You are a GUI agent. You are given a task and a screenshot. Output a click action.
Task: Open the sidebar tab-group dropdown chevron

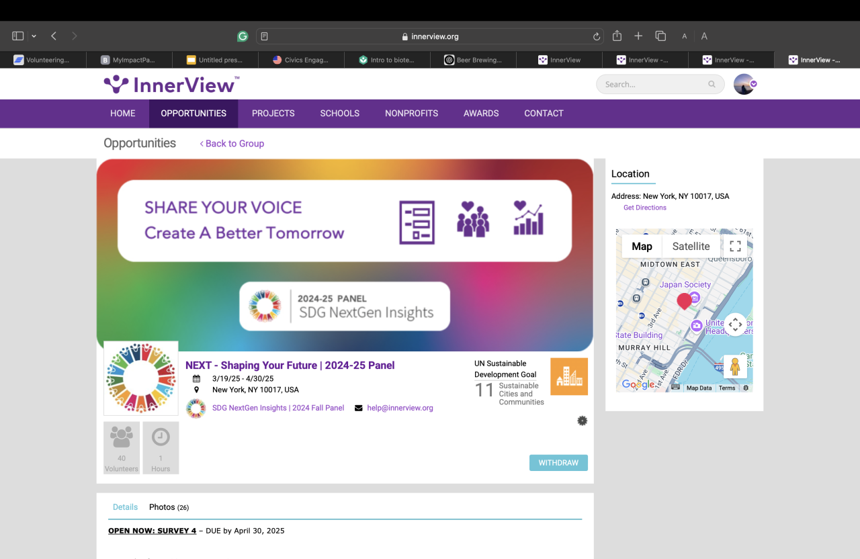coord(34,36)
